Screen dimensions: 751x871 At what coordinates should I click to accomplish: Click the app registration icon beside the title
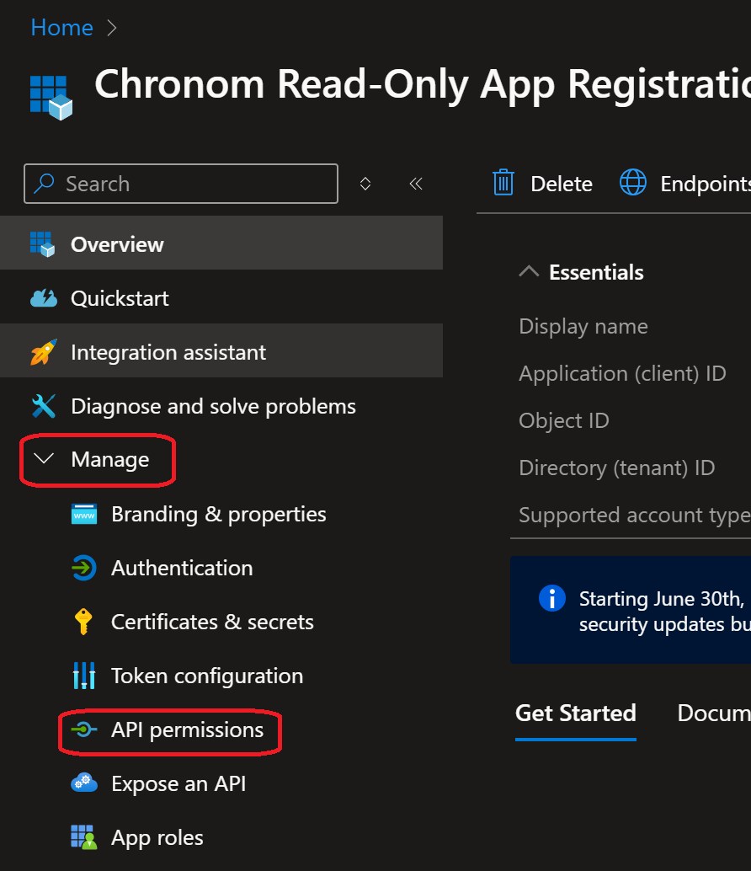click(51, 98)
